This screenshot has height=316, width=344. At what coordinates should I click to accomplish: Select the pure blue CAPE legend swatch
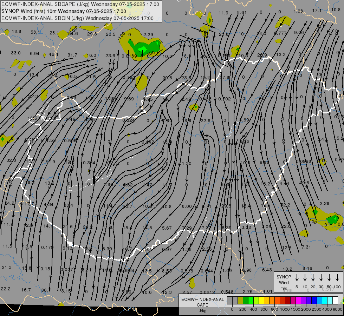coord(314,301)
